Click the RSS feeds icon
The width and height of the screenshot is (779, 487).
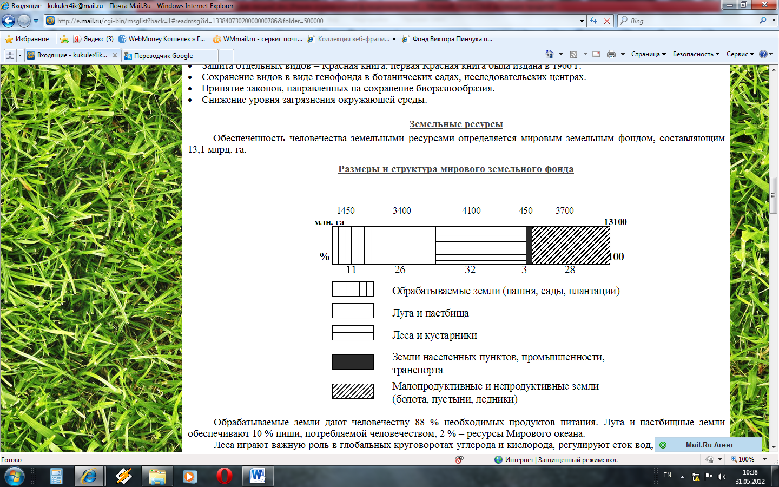tap(573, 54)
